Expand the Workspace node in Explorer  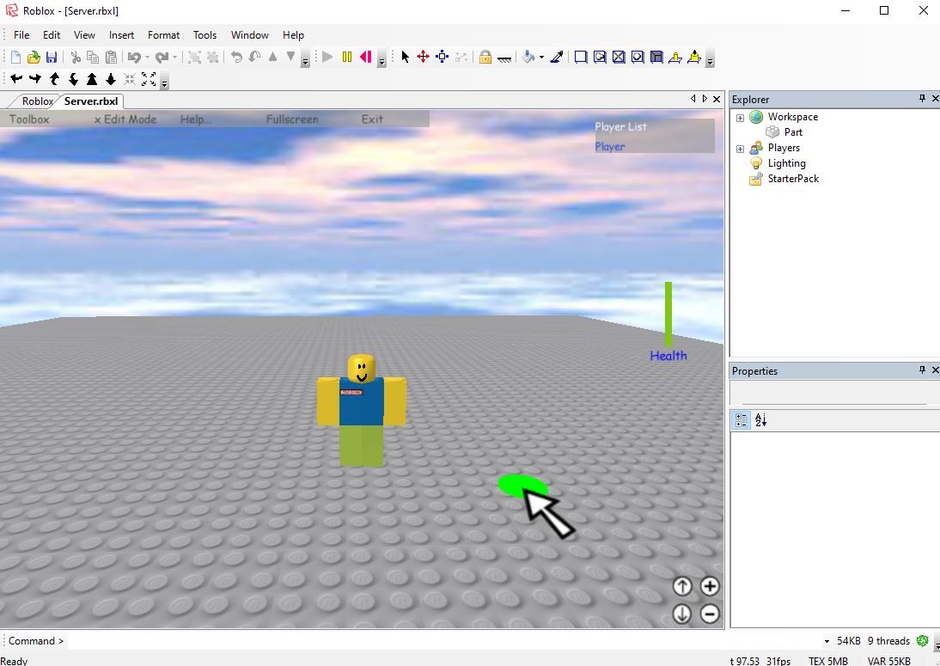point(741,118)
